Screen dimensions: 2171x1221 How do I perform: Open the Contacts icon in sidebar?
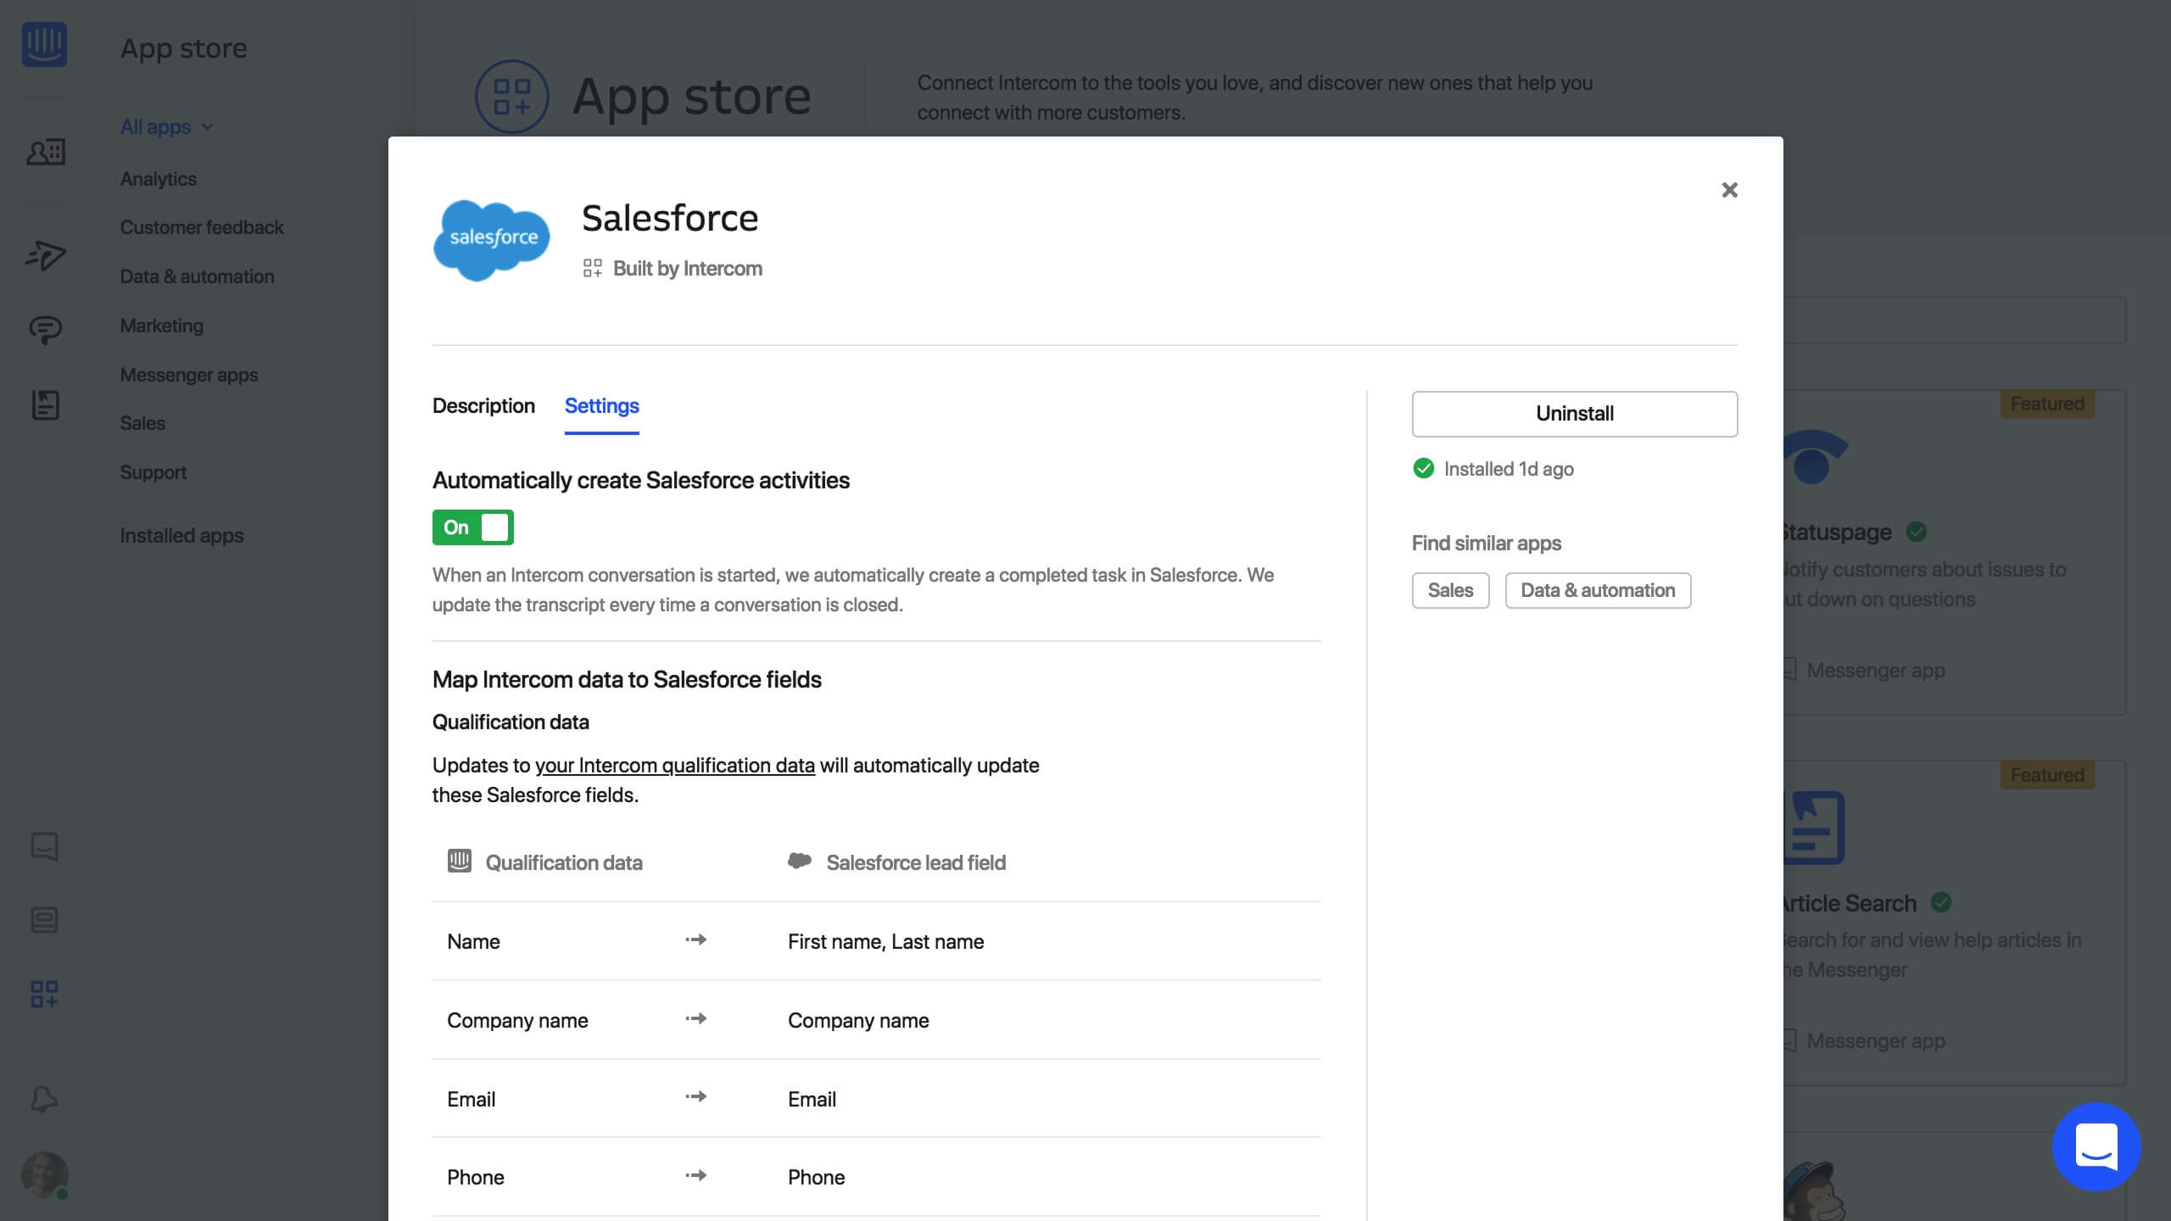click(45, 153)
